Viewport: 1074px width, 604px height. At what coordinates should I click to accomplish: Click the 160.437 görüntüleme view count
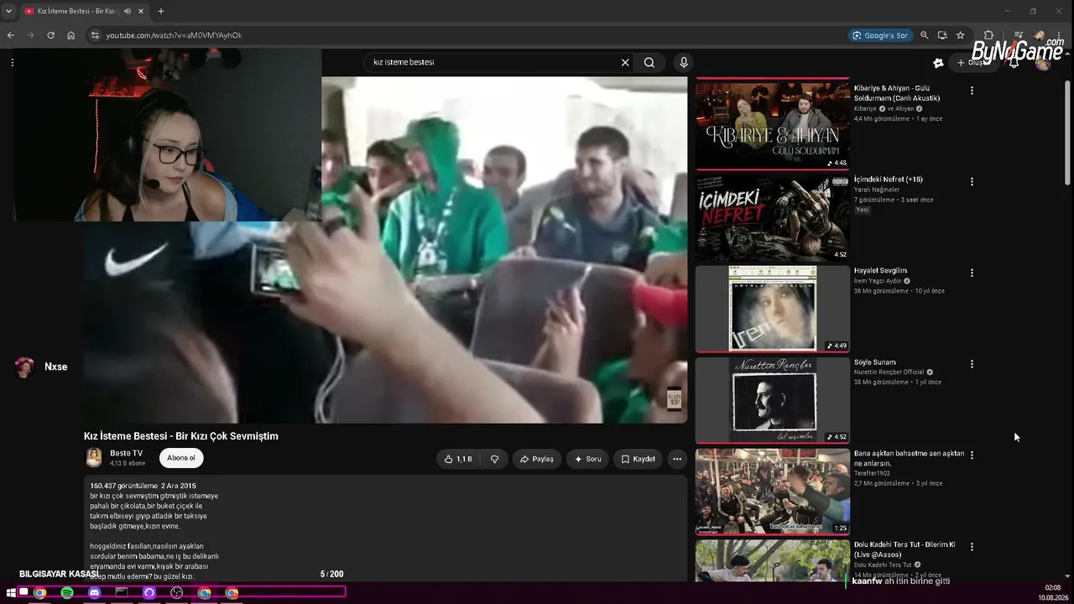[x=124, y=486]
